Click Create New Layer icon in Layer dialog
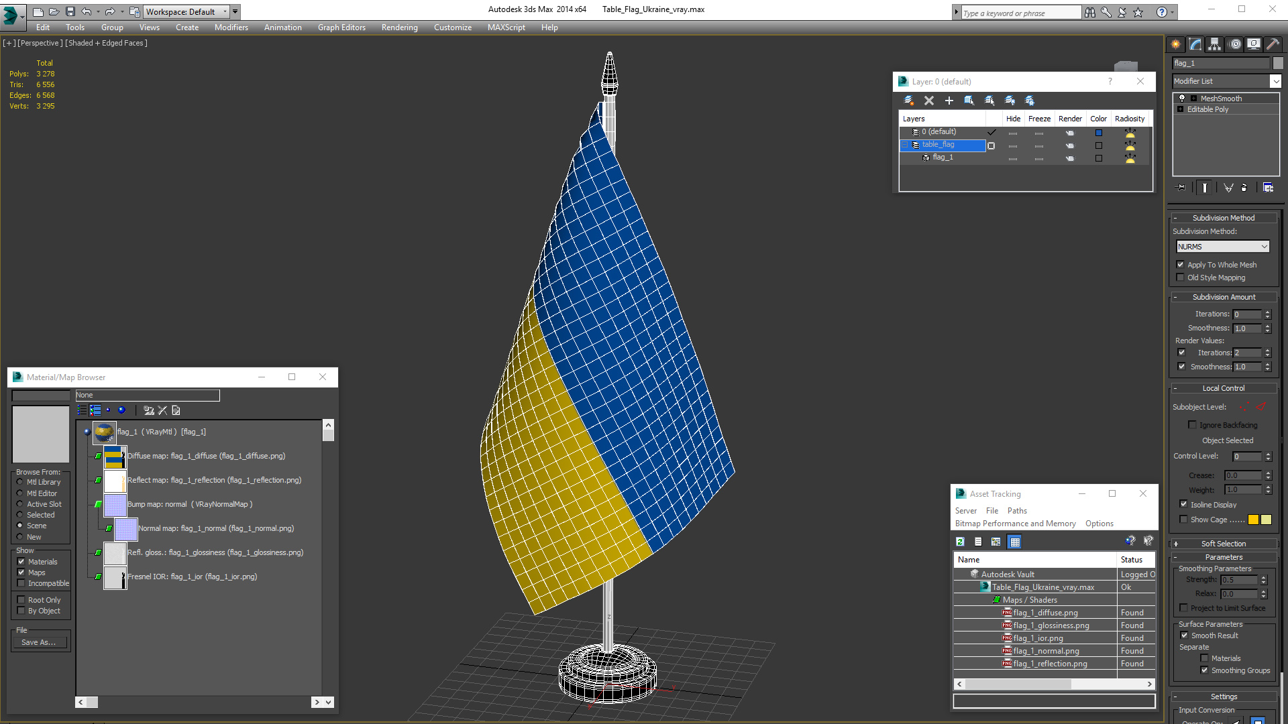Image resolution: width=1288 pixels, height=724 pixels. pyautogui.click(x=909, y=101)
